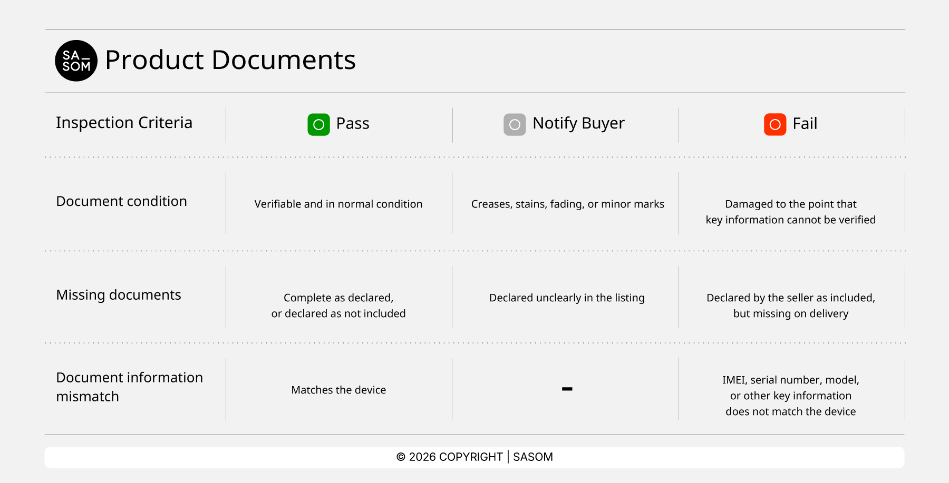Click 'Verifiable and in normal condition' cell

coord(338,204)
